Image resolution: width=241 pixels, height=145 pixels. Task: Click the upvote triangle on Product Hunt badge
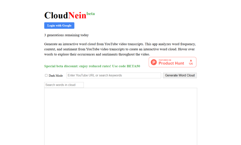191,60
